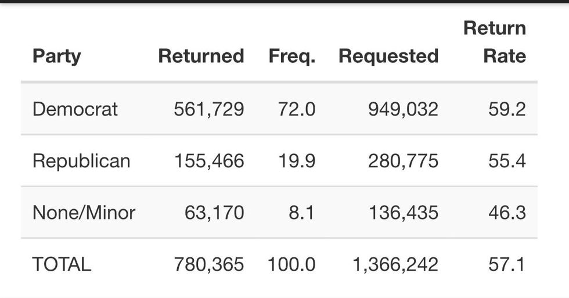Screen dimensions: 569x298
Task: Select Republican frequency value 19.9
Action: coord(297,161)
